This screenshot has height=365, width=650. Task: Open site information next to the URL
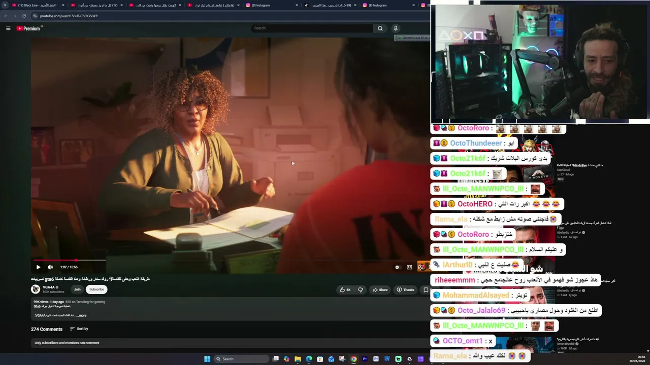pyautogui.click(x=35, y=16)
